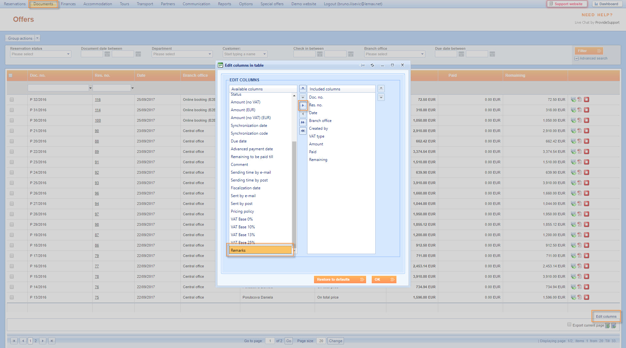Move available column down in list
Image resolution: width=626 pixels, height=348 pixels.
(x=303, y=97)
